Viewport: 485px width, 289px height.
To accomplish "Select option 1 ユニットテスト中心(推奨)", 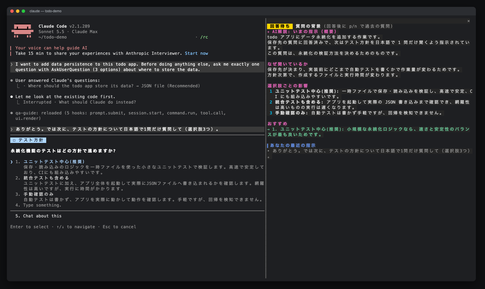I will 54,162.
